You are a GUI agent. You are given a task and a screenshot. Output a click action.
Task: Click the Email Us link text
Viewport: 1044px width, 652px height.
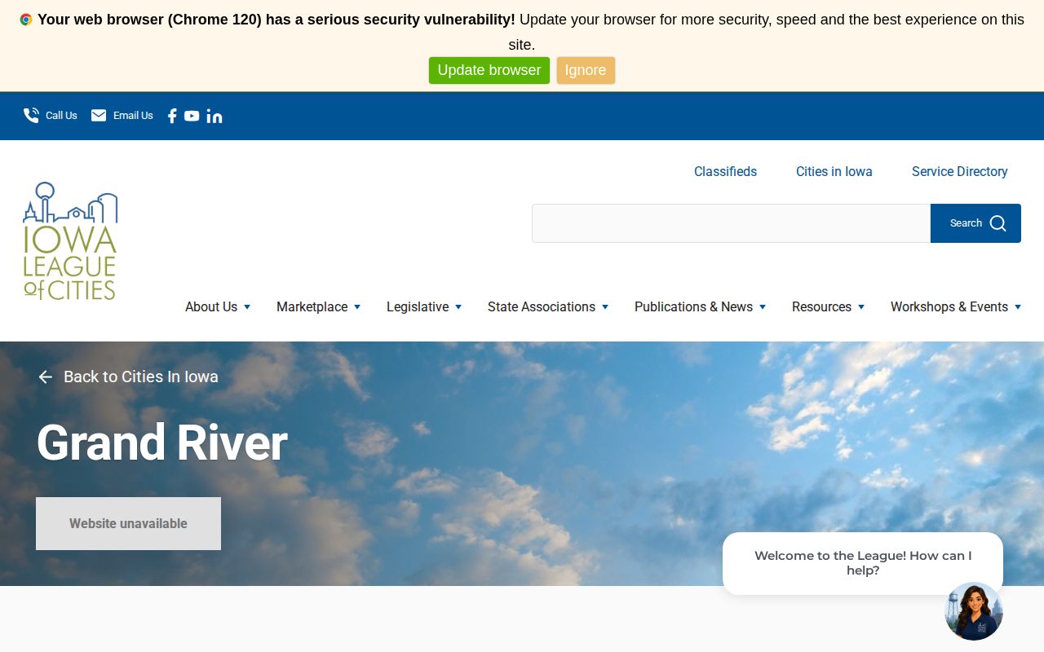pyautogui.click(x=133, y=116)
